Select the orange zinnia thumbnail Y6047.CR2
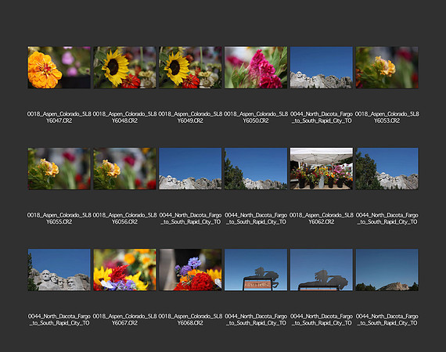446x352 pixels. tap(59, 67)
